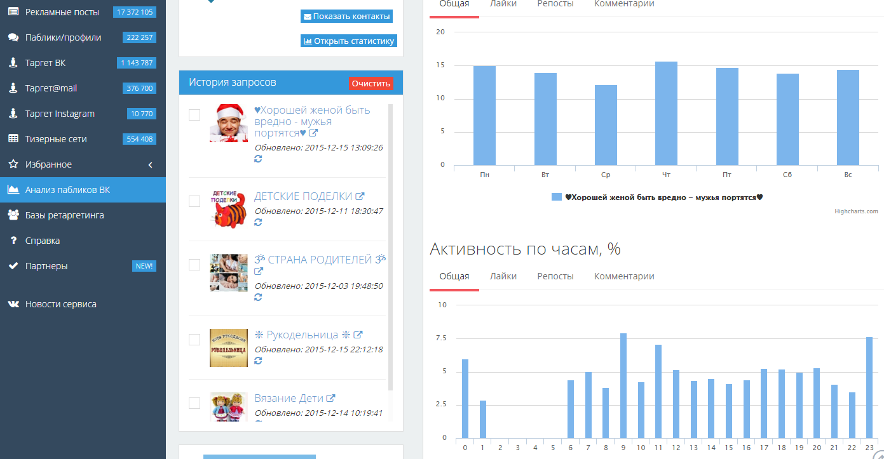Viewport: 884px width, 459px height.
Task: Click the Базы ретаргетинга users icon
Action: [x=13, y=215]
